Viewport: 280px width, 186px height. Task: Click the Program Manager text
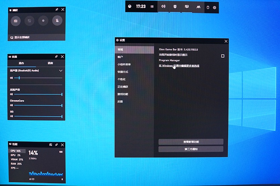click(x=169, y=60)
